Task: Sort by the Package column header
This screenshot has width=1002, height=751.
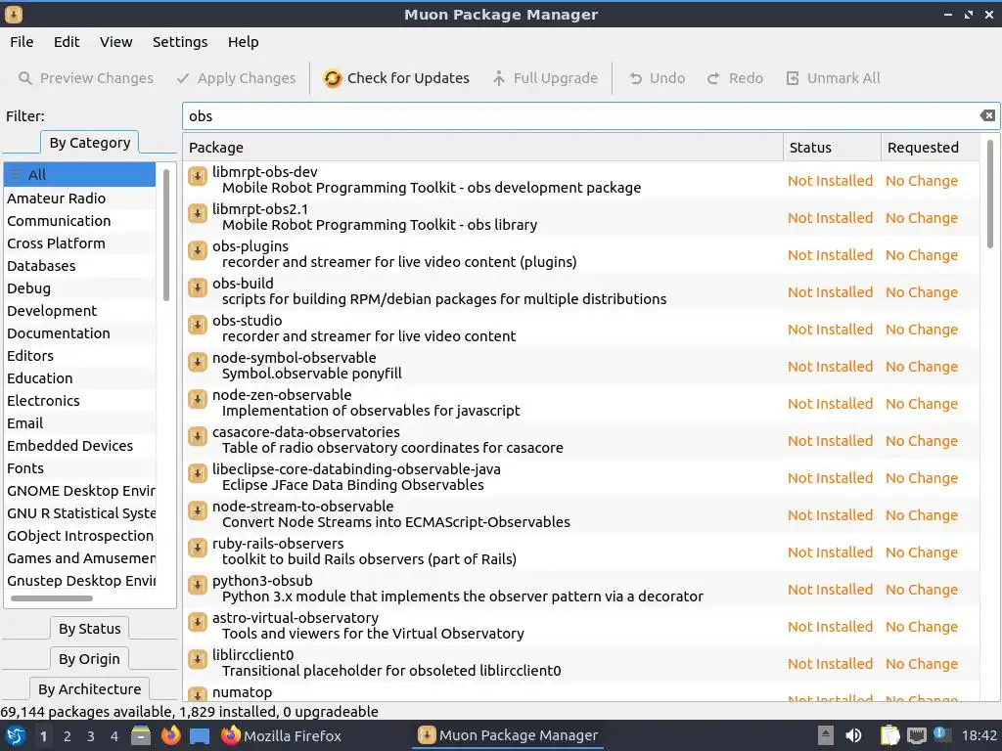Action: point(483,148)
